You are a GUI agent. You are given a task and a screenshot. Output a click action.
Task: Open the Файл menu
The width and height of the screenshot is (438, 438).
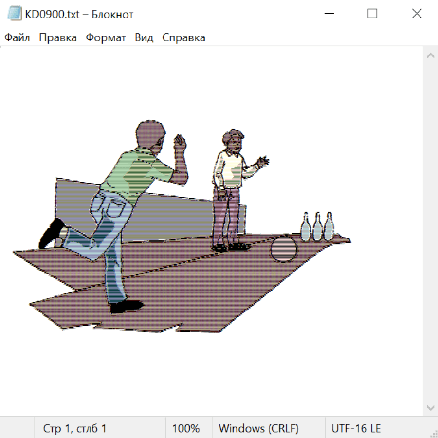17,38
